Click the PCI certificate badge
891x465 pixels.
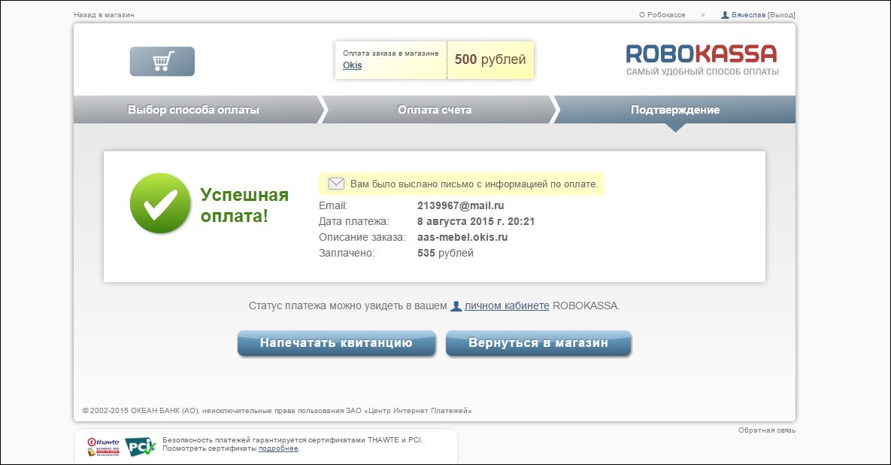(x=140, y=447)
